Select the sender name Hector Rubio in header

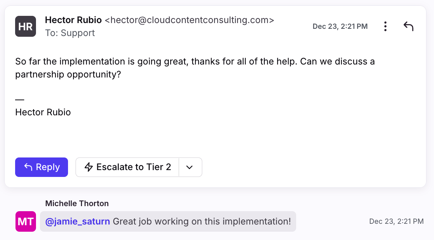pos(73,20)
